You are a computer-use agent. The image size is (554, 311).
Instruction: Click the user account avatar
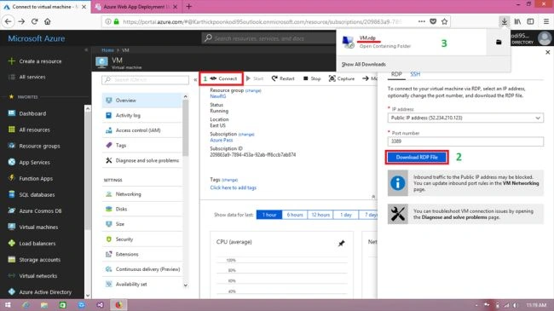(545, 38)
